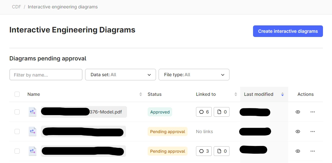Click the diagram file icon of 376-Model.pdf
The image size is (332, 163).
tap(33, 112)
